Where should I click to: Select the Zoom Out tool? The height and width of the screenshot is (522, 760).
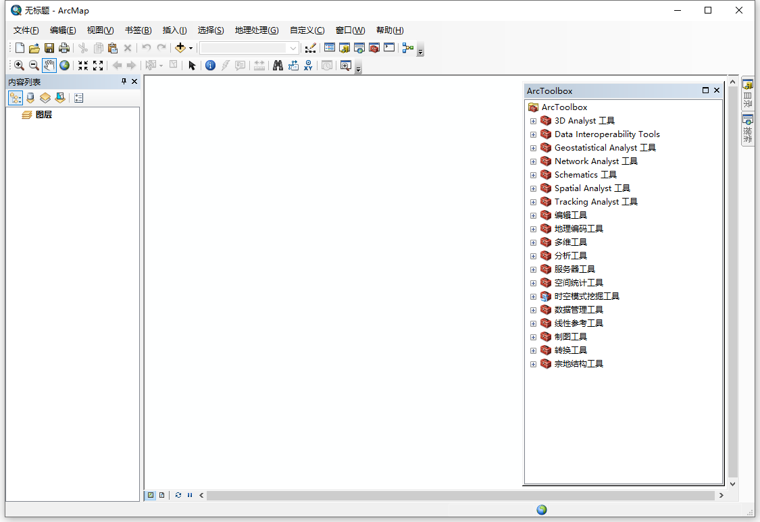point(34,66)
